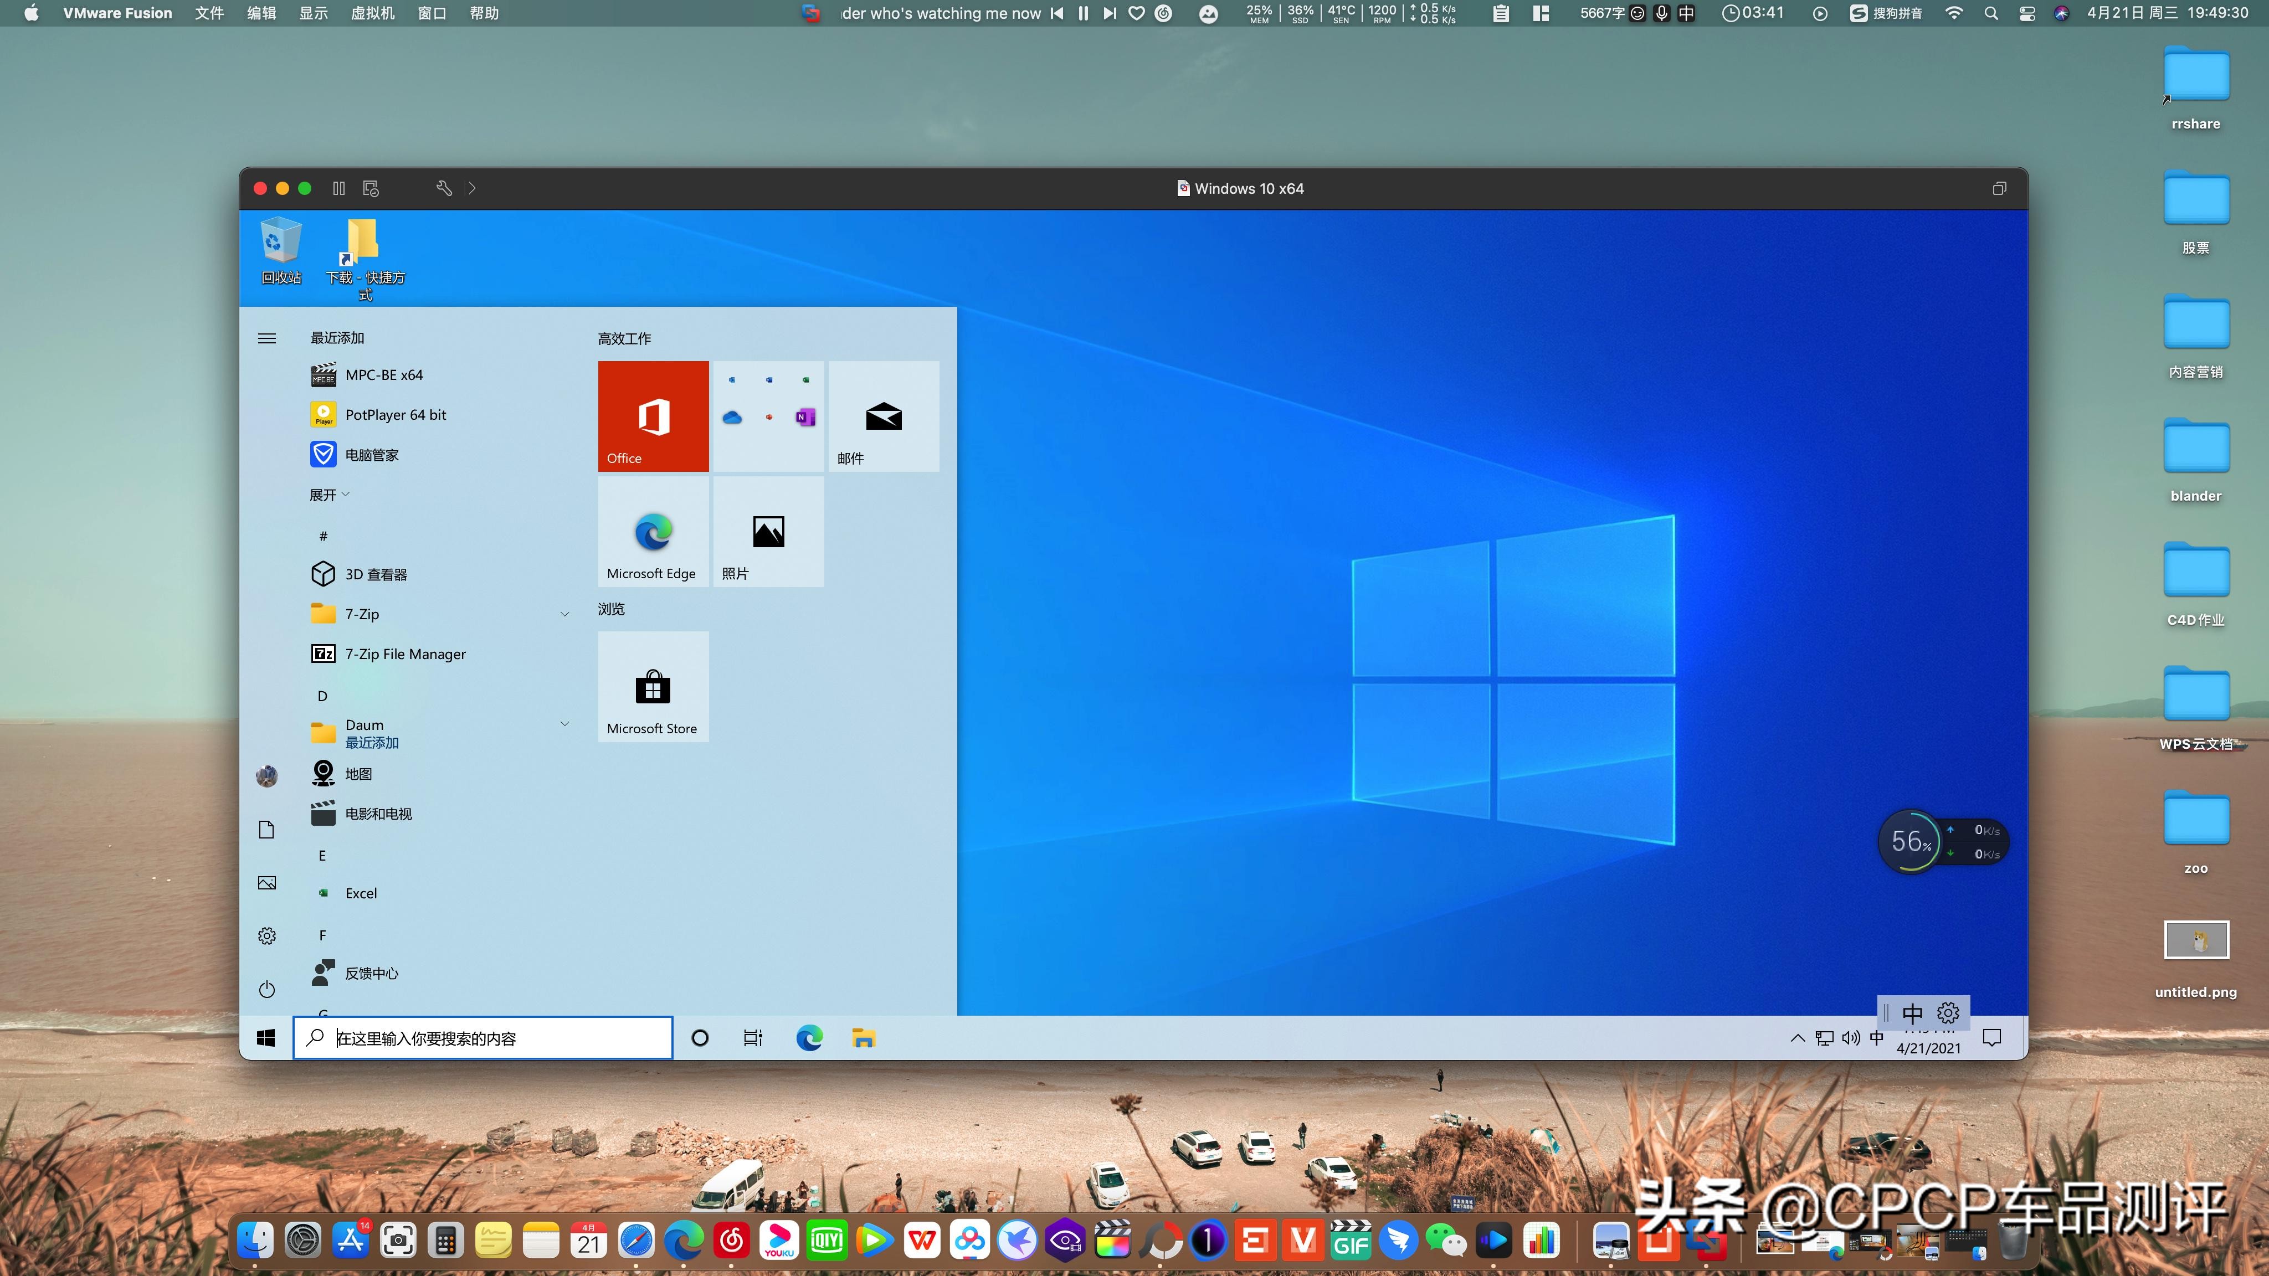Open the 虚拟机 menu in the menu bar
Image resolution: width=2269 pixels, height=1276 pixels.
(372, 13)
